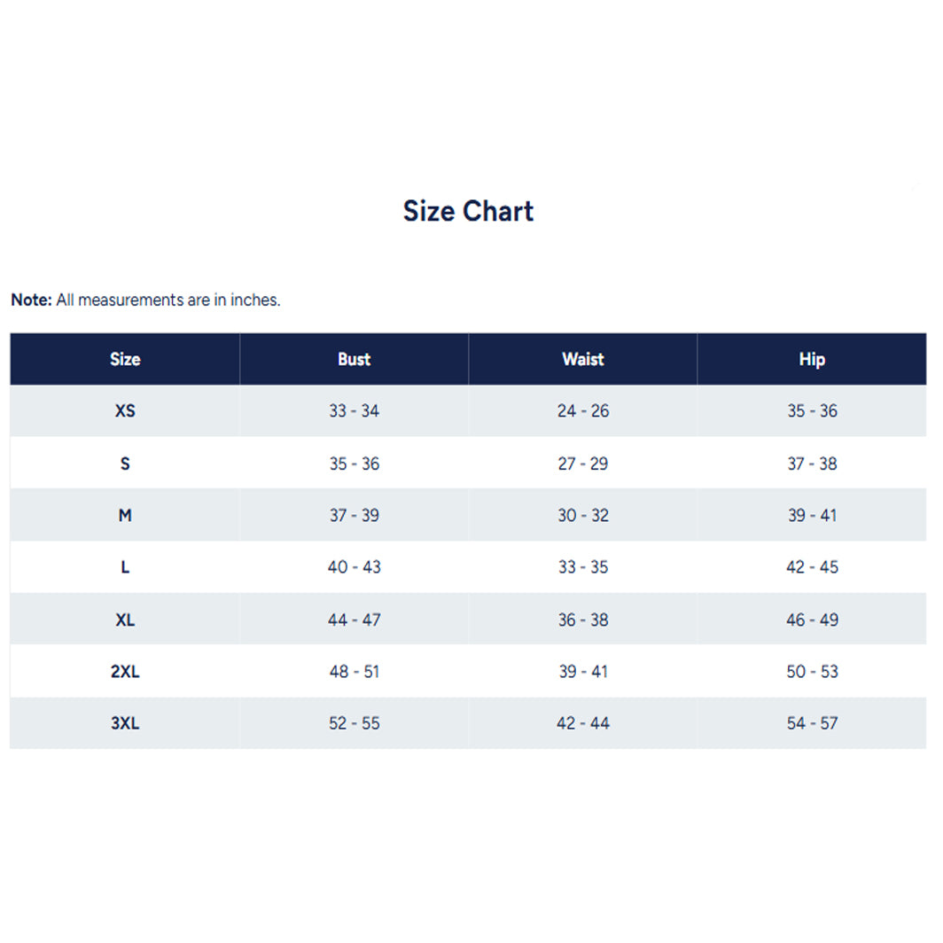Select the Waist column header
This screenshot has height=943, width=943.
tap(583, 359)
